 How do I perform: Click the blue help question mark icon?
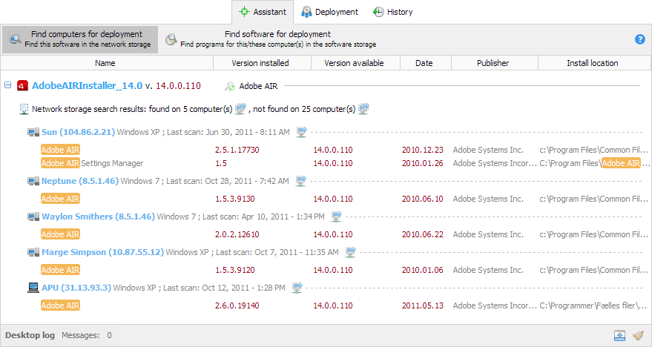pyautogui.click(x=639, y=39)
